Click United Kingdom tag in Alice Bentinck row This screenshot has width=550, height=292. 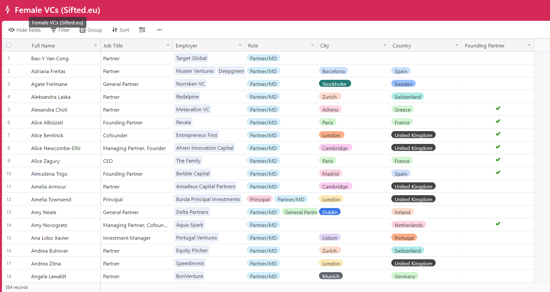tap(413, 135)
